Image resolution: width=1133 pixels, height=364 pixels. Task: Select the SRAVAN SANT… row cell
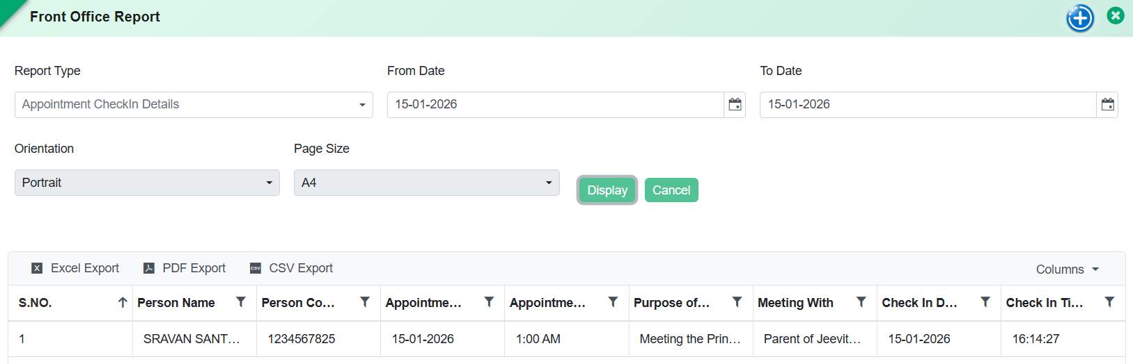(192, 339)
